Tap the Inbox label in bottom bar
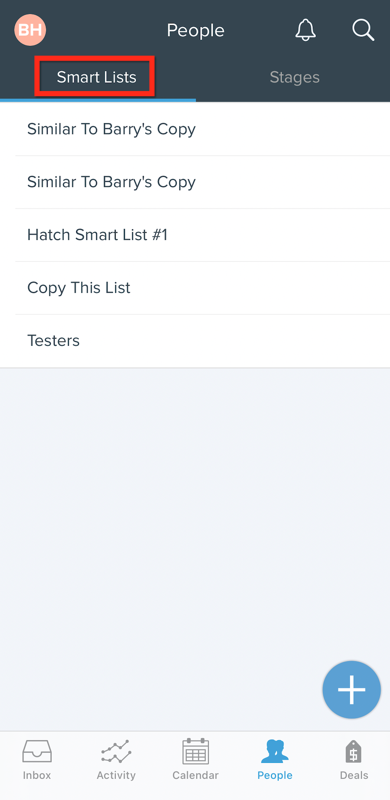The width and height of the screenshot is (390, 800). pyautogui.click(x=37, y=775)
